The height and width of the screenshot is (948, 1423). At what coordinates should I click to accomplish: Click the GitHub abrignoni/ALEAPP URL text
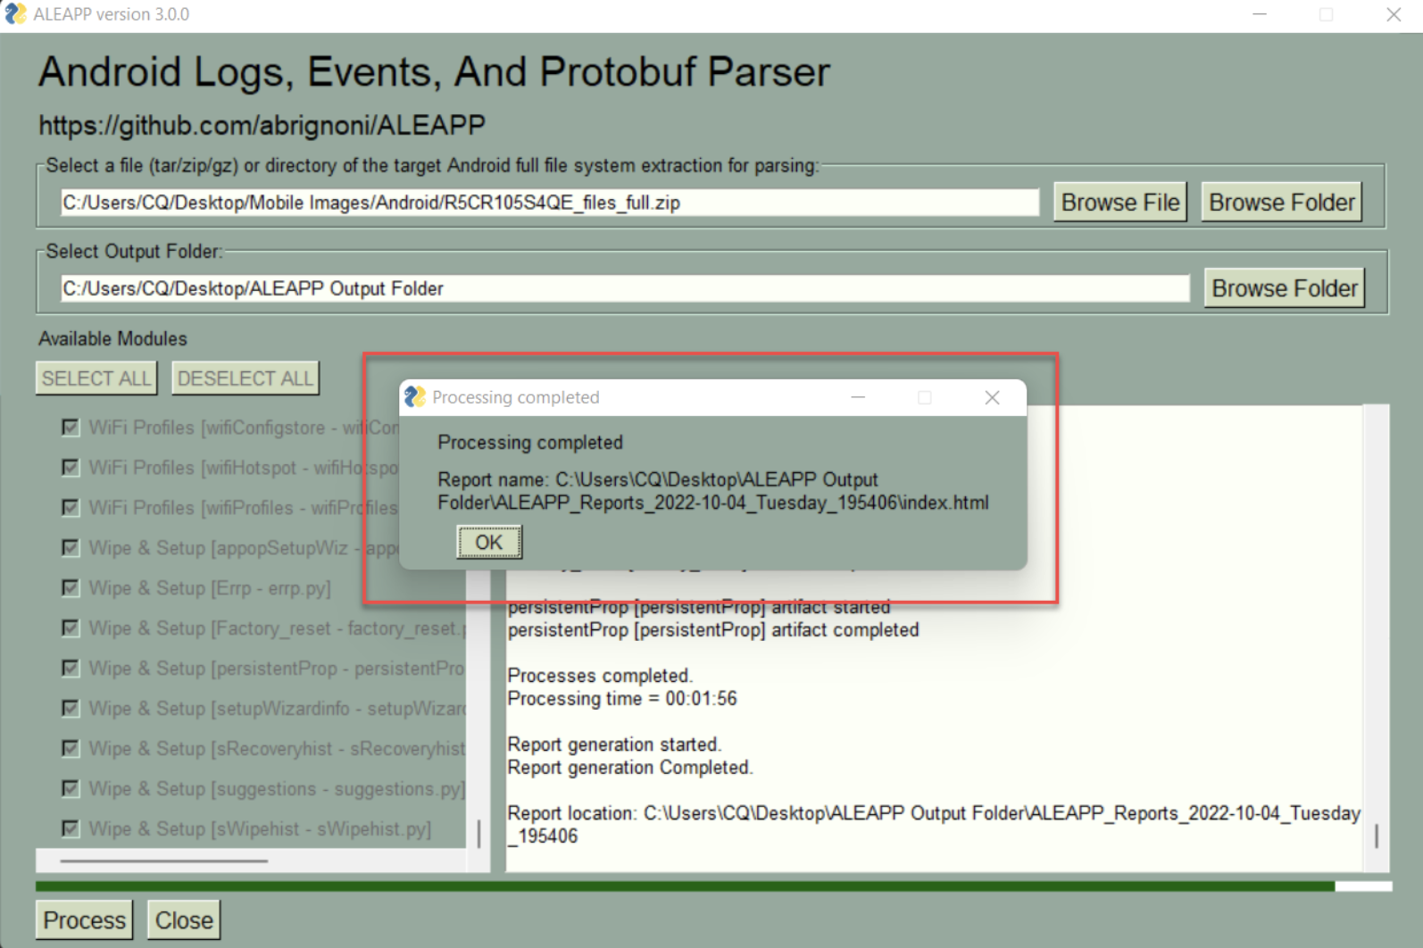coord(262,125)
